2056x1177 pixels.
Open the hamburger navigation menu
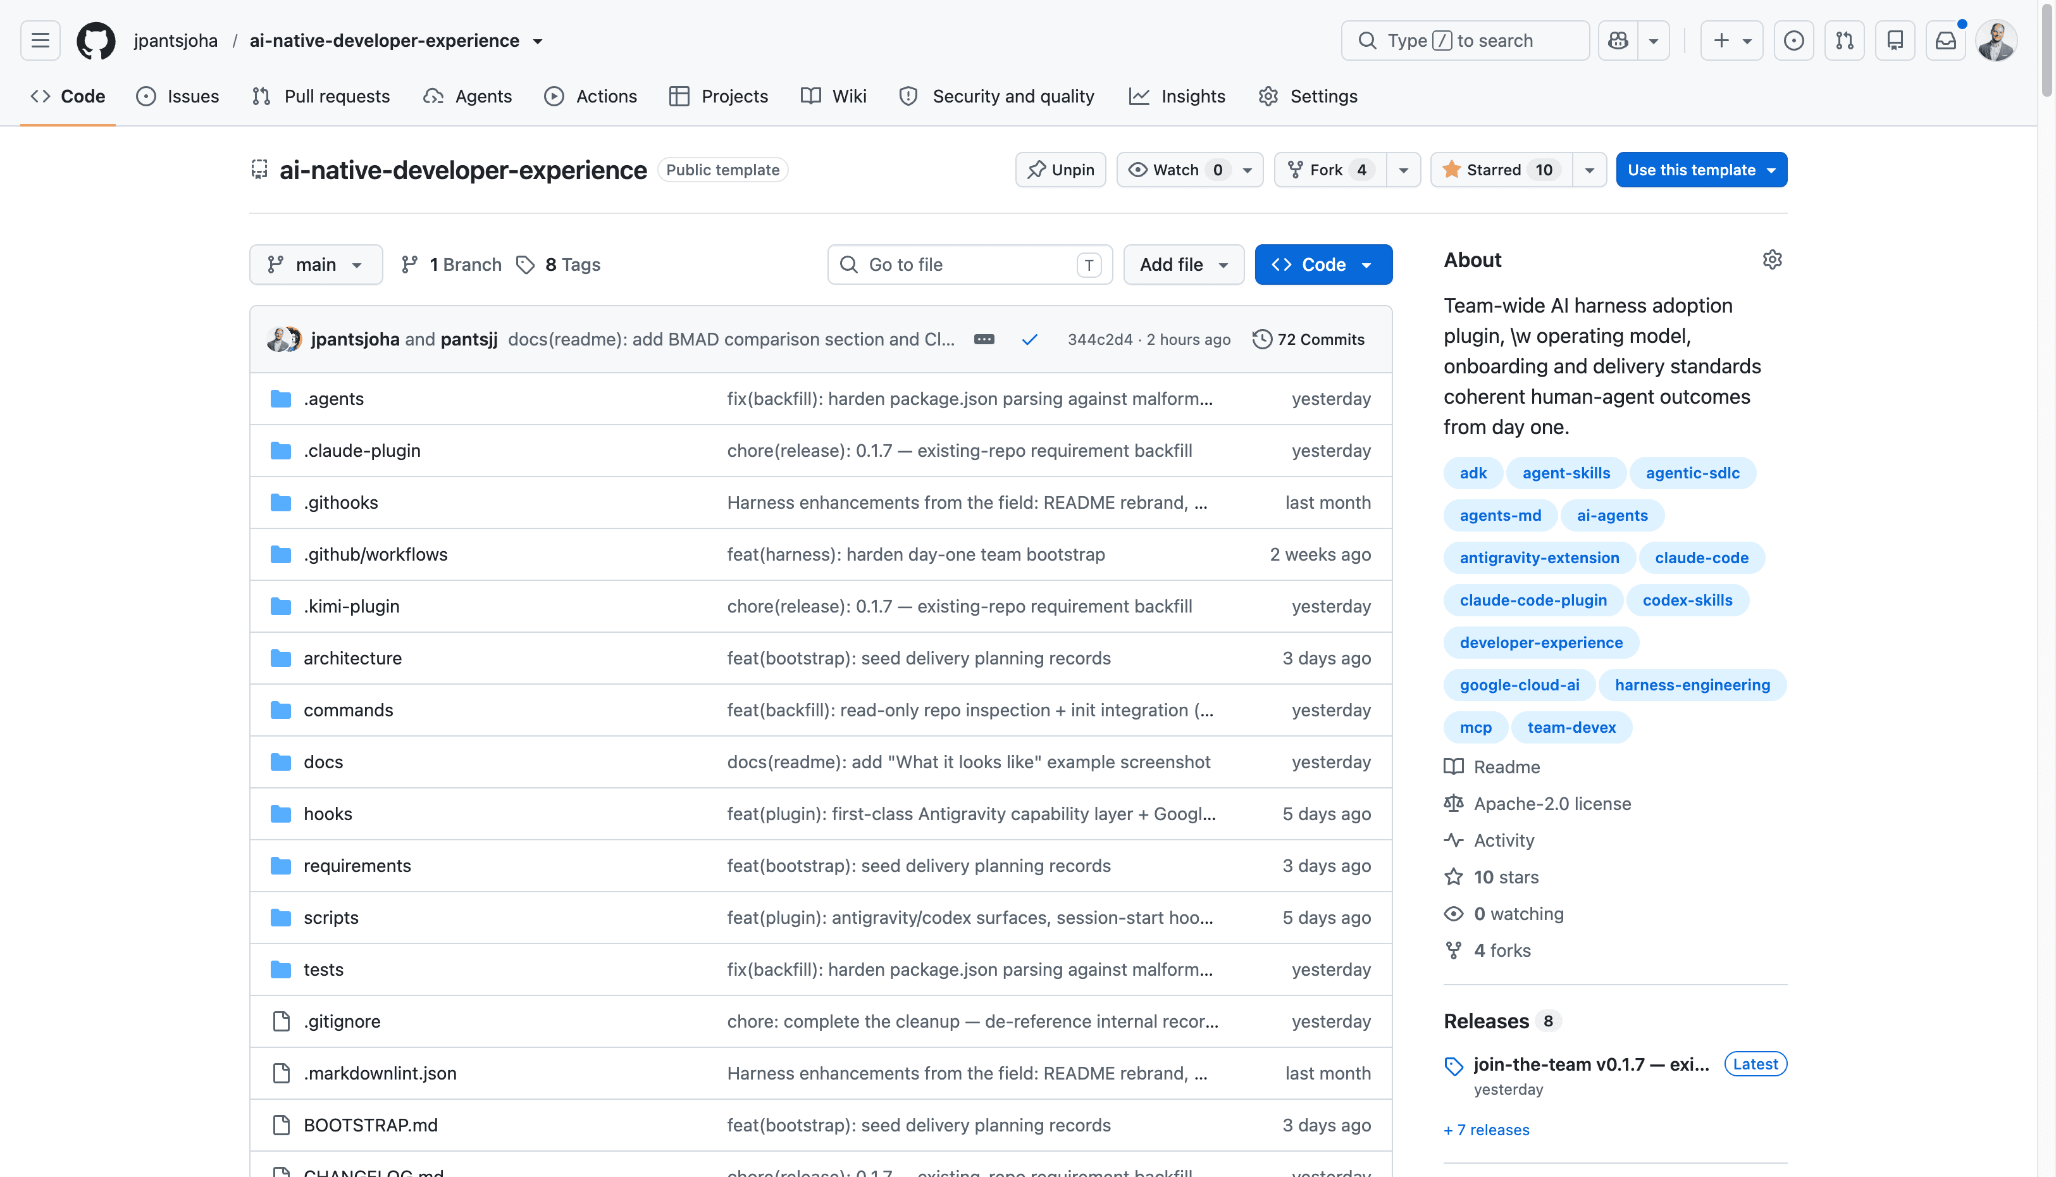coord(40,40)
